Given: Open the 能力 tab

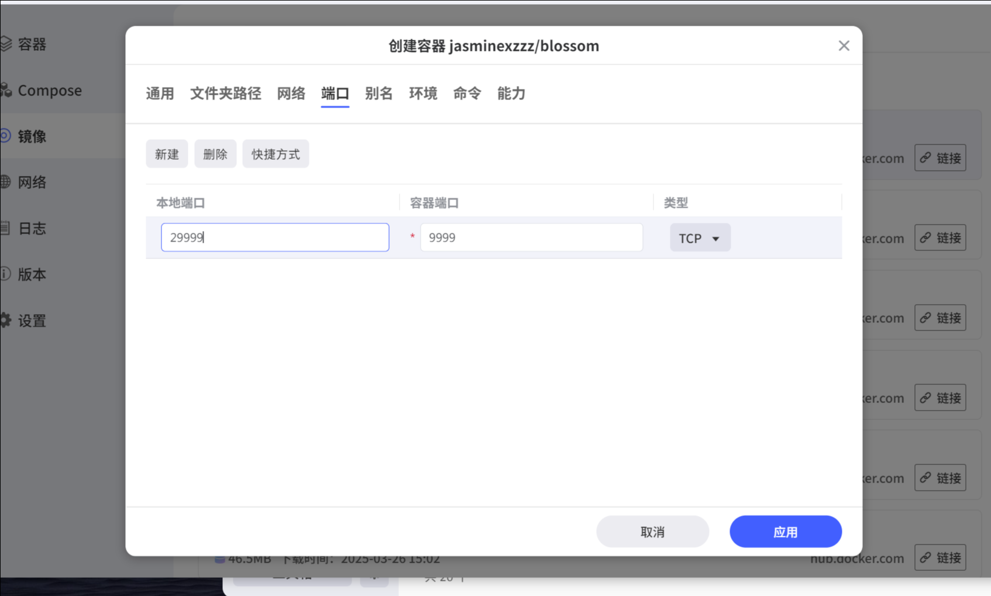Looking at the screenshot, I should 511,94.
